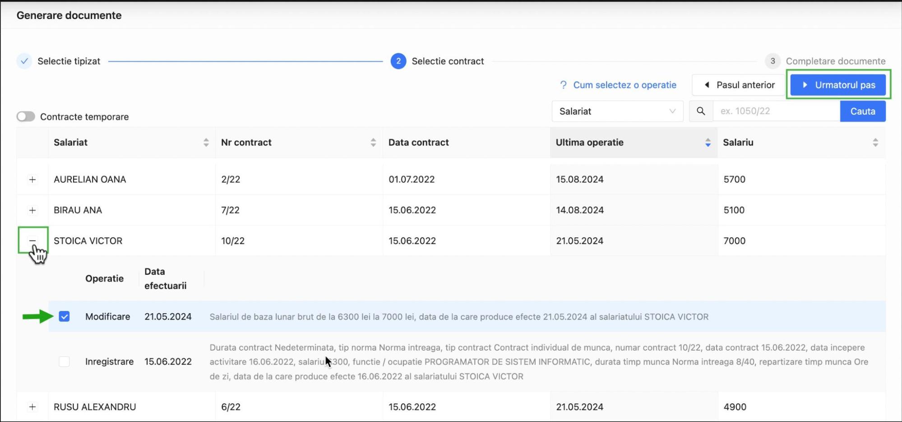Expand BIRAU ANA row

click(x=32, y=210)
